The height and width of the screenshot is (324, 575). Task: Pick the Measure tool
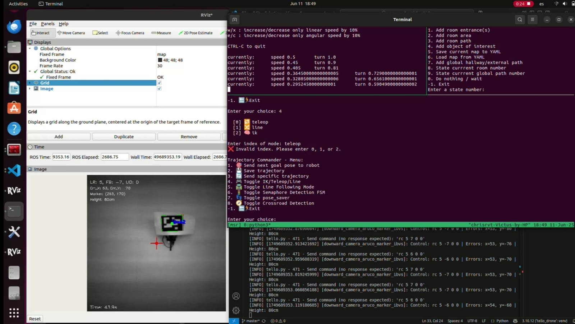[x=161, y=33]
